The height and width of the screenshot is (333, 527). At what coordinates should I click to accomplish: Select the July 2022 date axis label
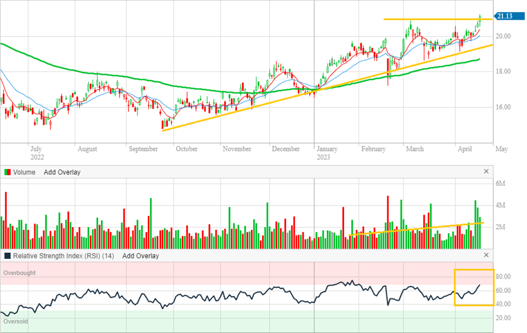[x=36, y=153]
